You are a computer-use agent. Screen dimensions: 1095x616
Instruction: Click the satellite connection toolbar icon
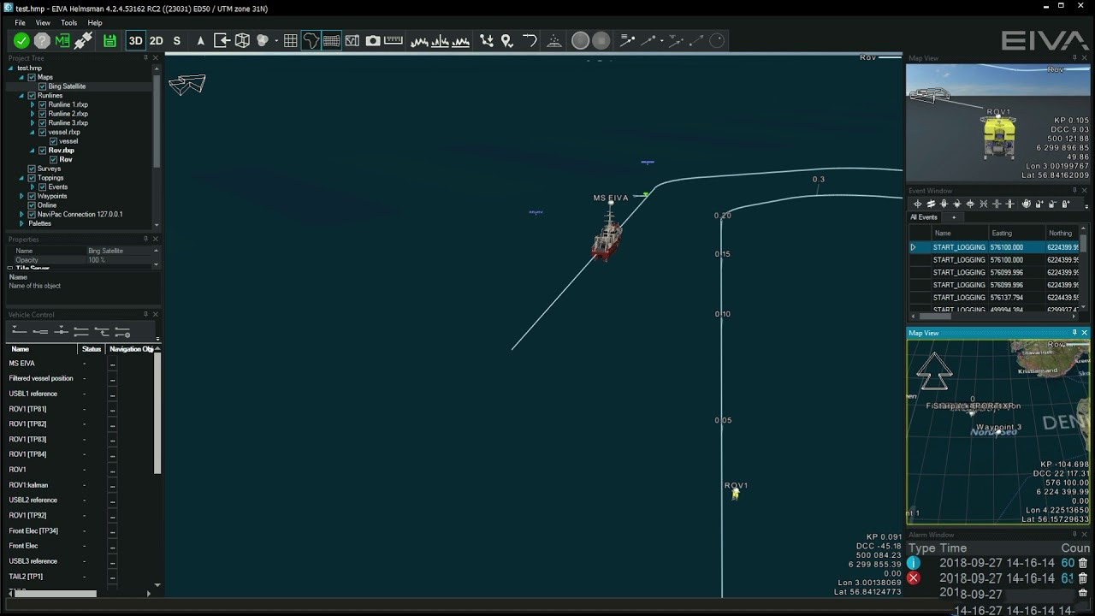(x=83, y=40)
